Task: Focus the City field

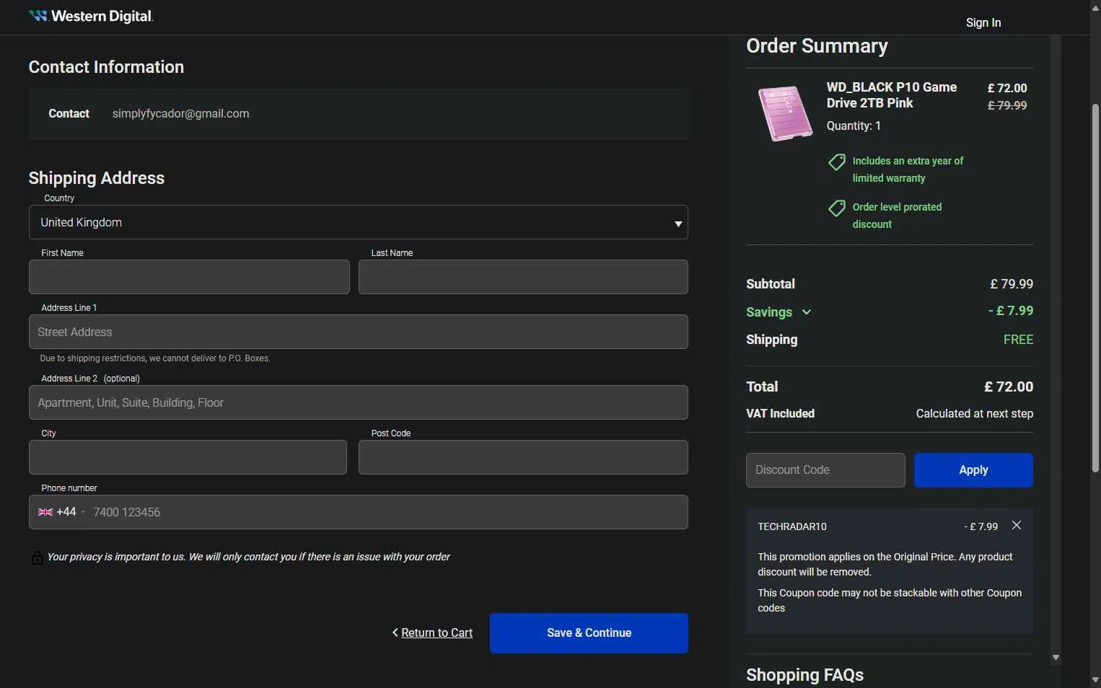Action: [188, 457]
